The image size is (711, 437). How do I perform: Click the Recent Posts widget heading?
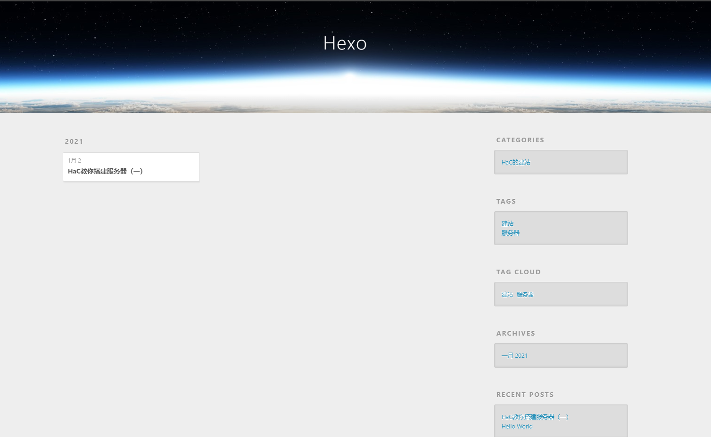[x=525, y=395]
